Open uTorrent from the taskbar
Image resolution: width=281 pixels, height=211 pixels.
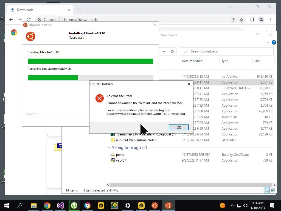pyautogui.click(x=74, y=206)
